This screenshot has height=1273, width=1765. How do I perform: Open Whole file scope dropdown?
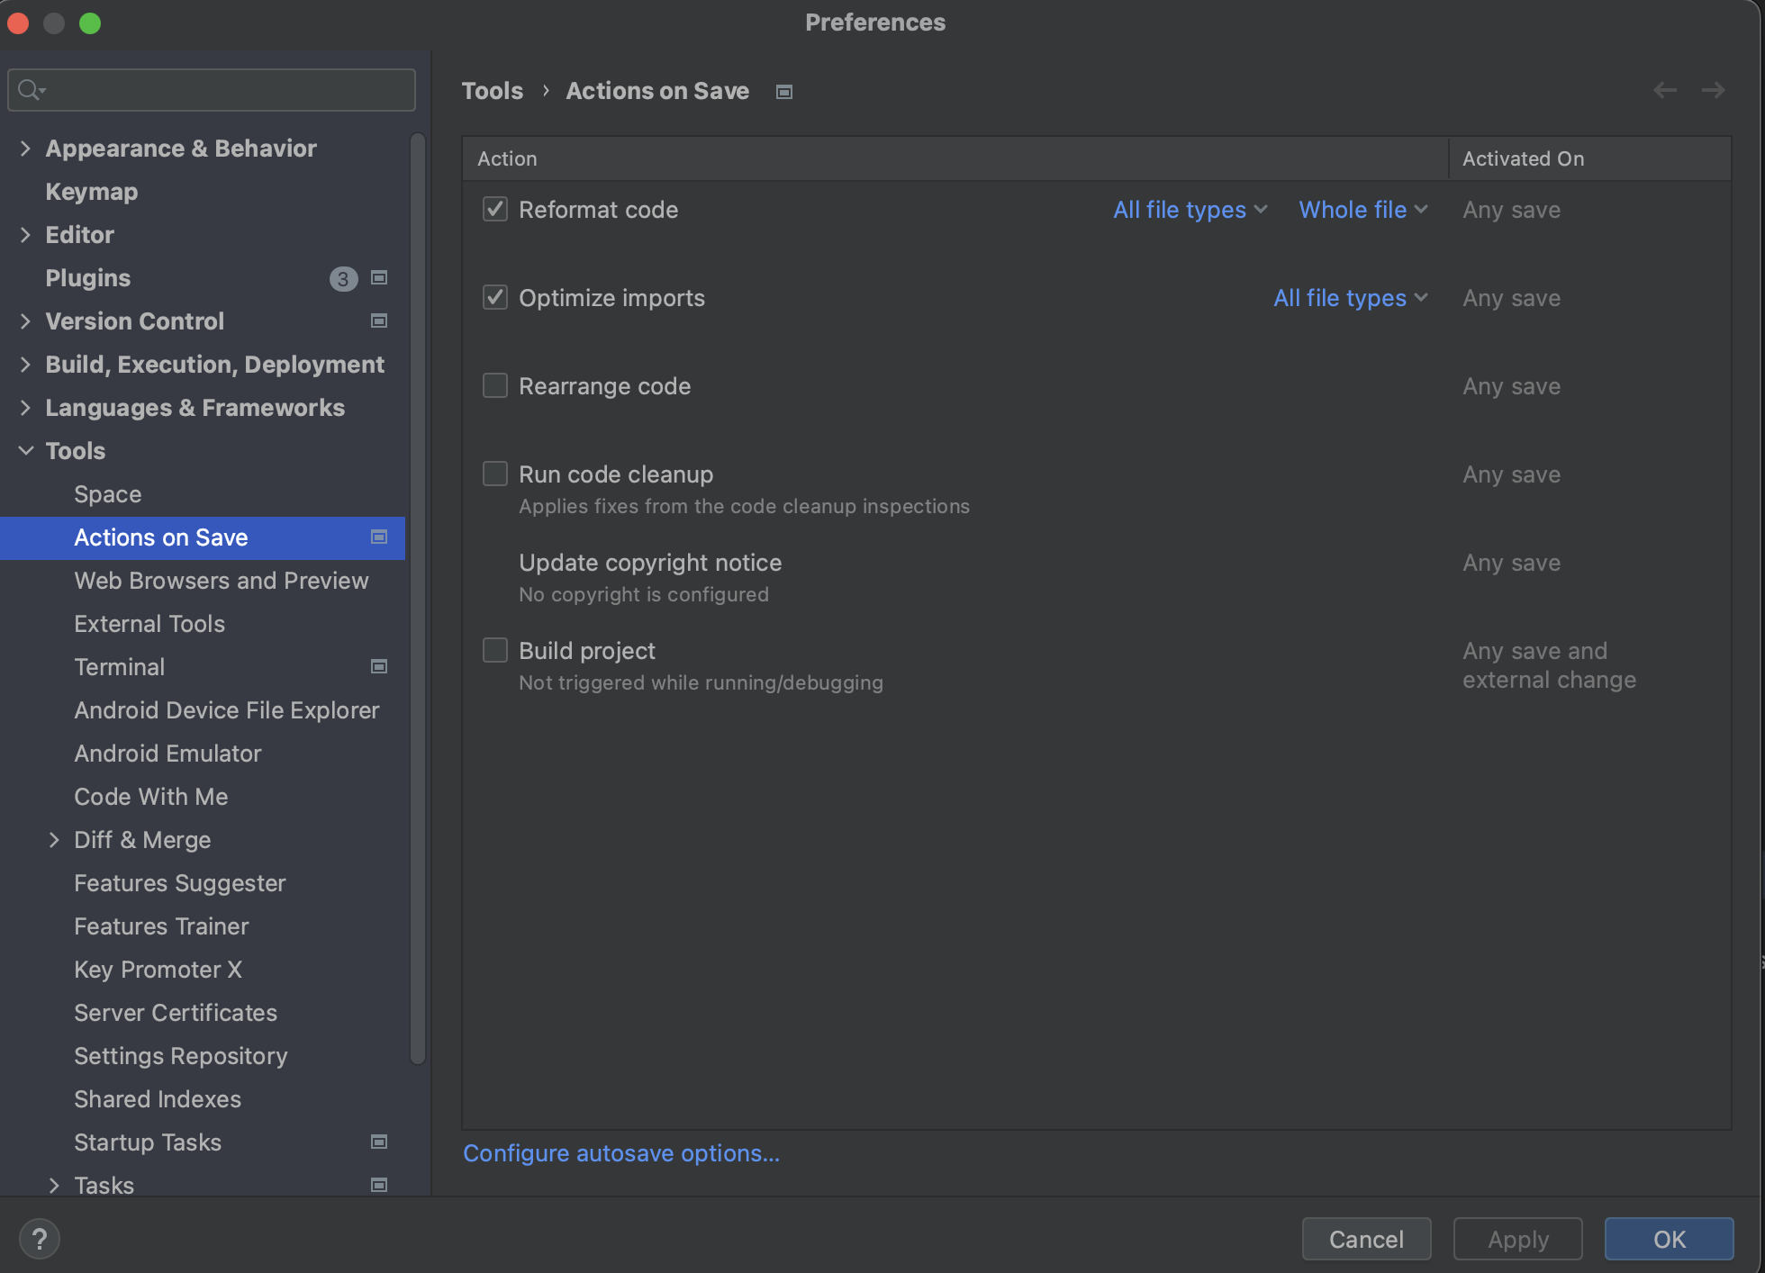[x=1362, y=210]
